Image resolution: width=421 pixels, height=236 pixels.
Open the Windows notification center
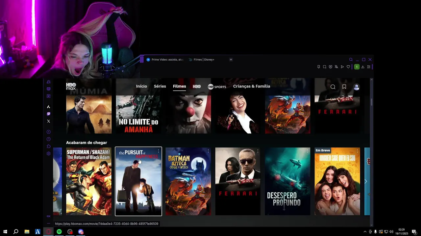(x=414, y=232)
